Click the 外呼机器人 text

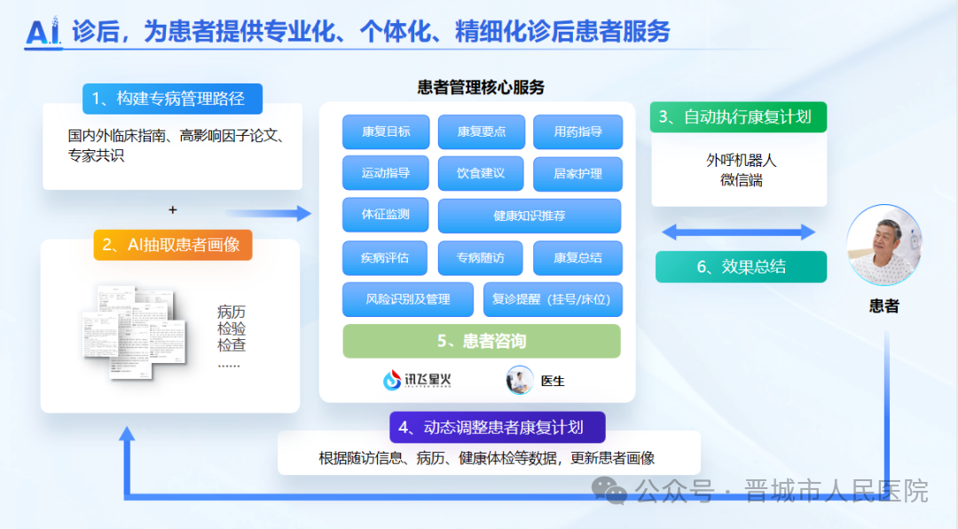pos(741,161)
